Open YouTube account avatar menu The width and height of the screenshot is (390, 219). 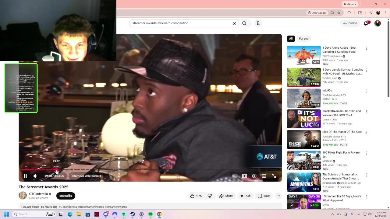[378, 23]
